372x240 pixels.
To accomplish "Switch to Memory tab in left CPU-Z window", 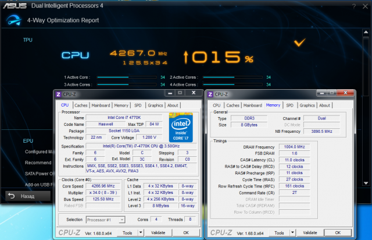I will (121, 105).
